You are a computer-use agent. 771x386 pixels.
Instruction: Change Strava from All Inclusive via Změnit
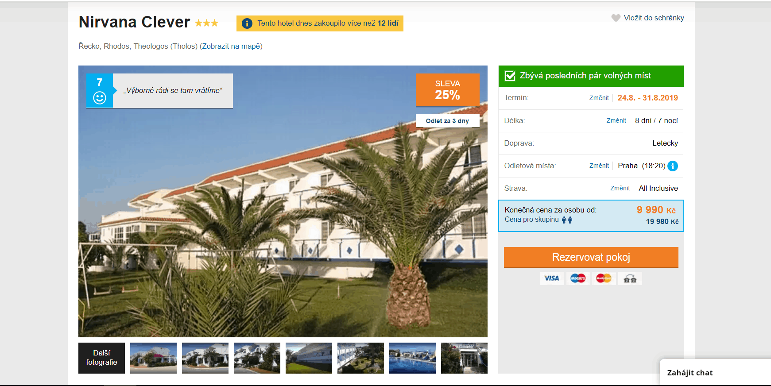(x=620, y=188)
